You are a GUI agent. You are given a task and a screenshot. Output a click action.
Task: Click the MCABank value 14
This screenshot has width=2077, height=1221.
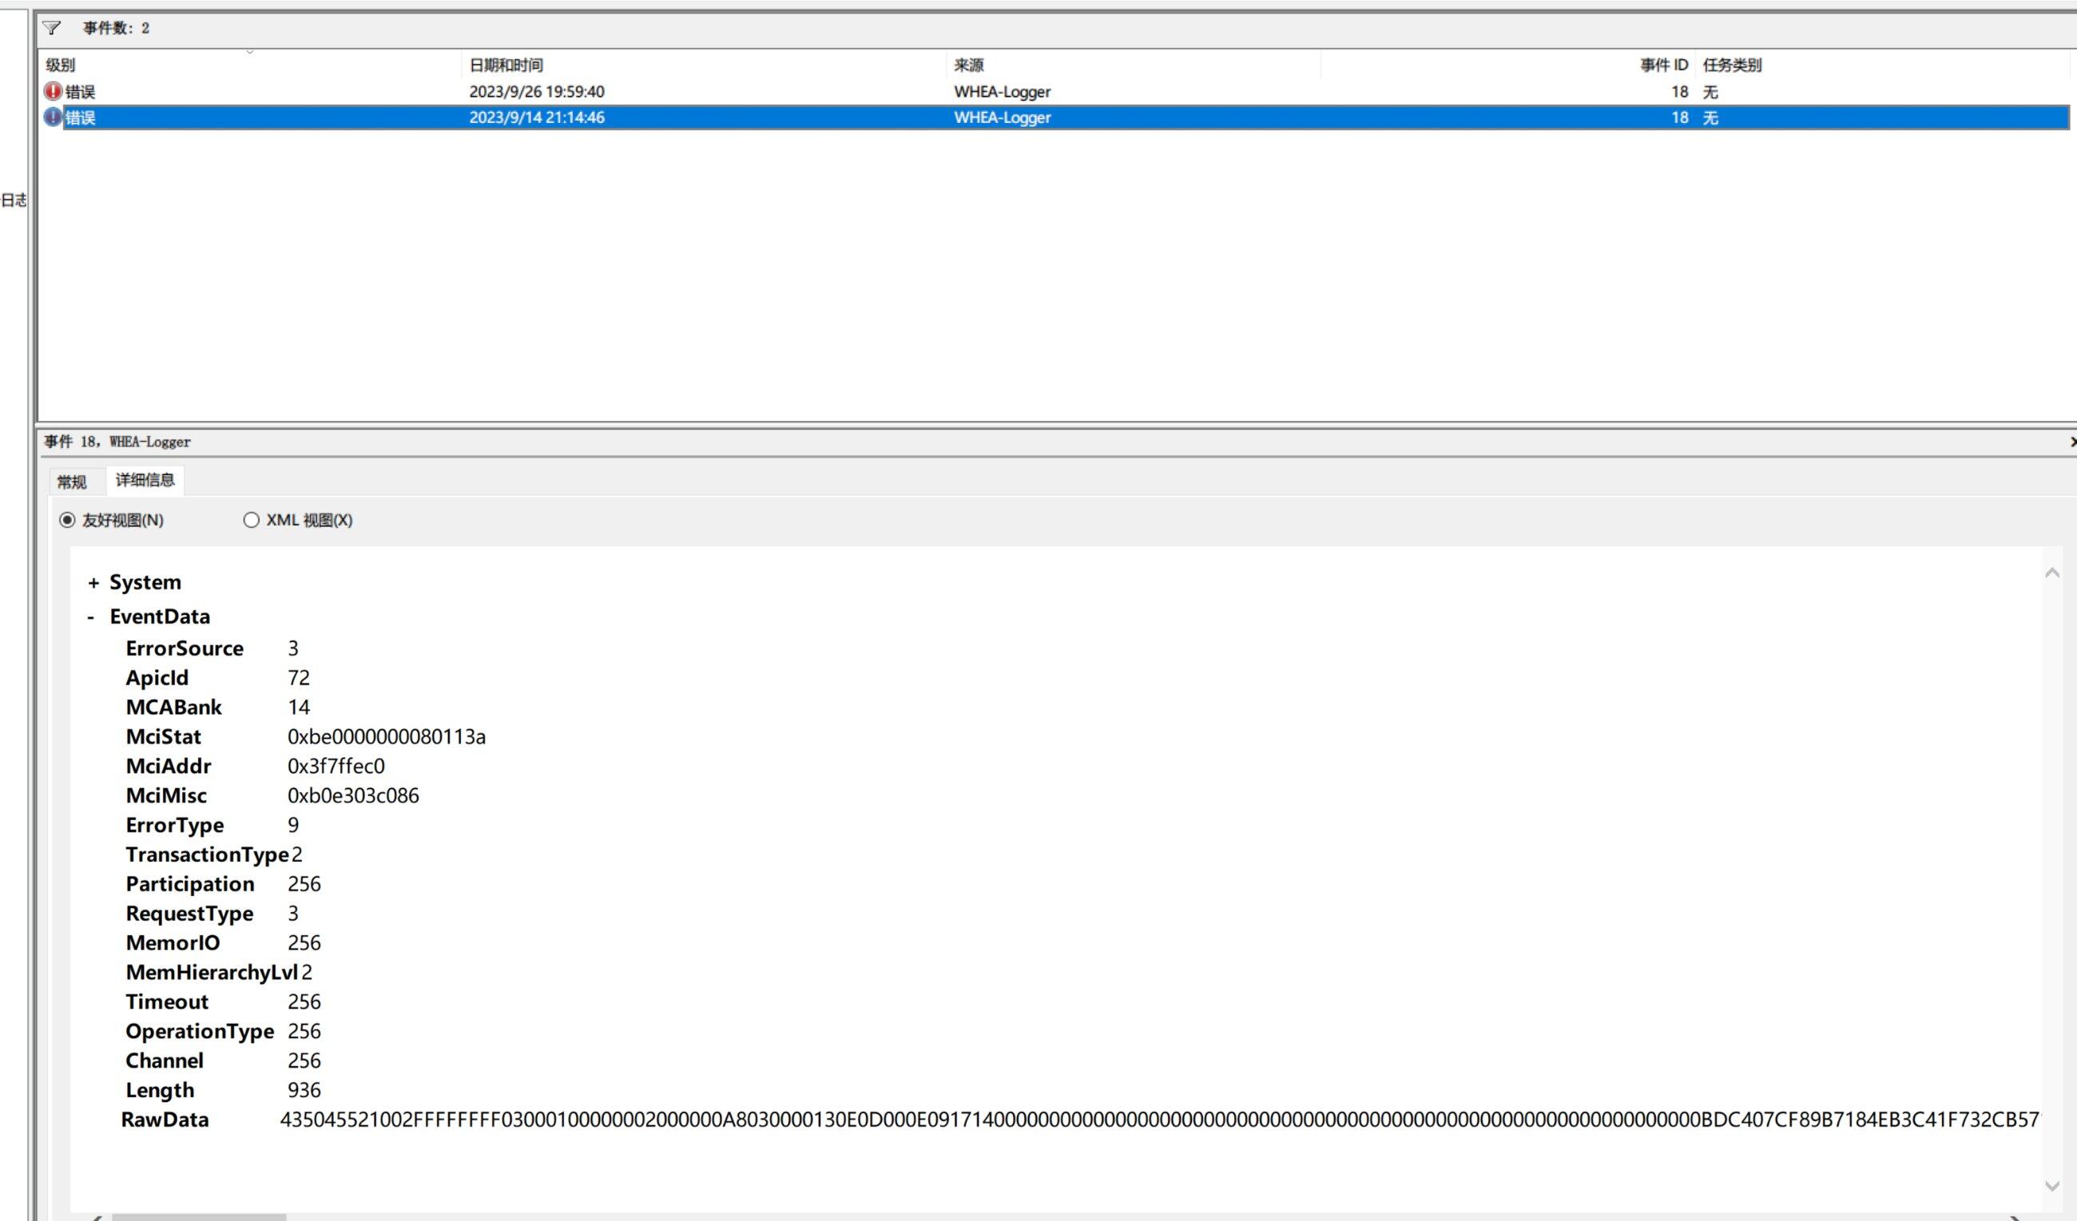[298, 708]
